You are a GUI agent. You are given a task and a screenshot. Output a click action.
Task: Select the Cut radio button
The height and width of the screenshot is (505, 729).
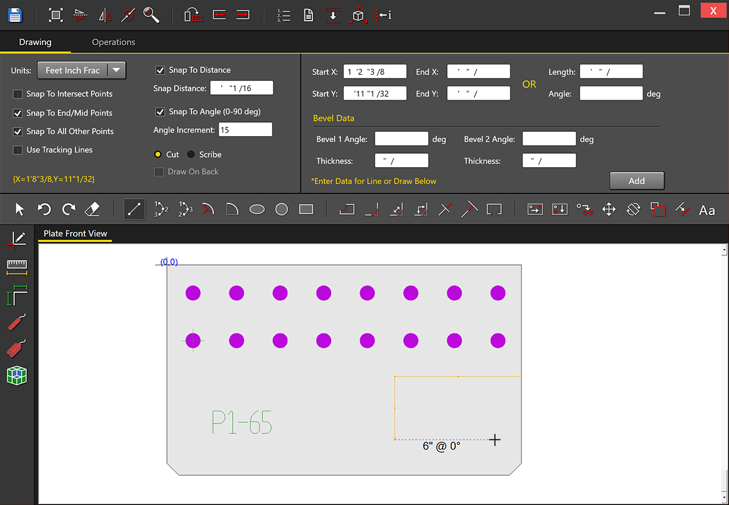158,154
